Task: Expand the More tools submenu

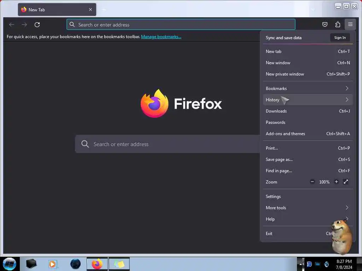Action: tap(308, 208)
